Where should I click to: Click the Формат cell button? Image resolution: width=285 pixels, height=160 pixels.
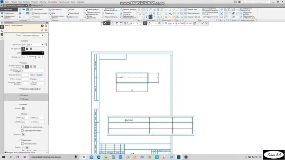coord(23,108)
